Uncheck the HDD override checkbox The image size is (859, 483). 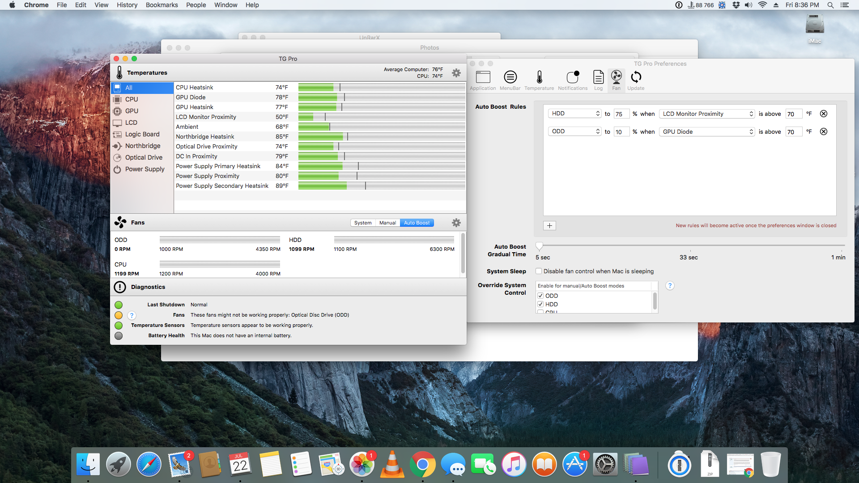pyautogui.click(x=540, y=304)
